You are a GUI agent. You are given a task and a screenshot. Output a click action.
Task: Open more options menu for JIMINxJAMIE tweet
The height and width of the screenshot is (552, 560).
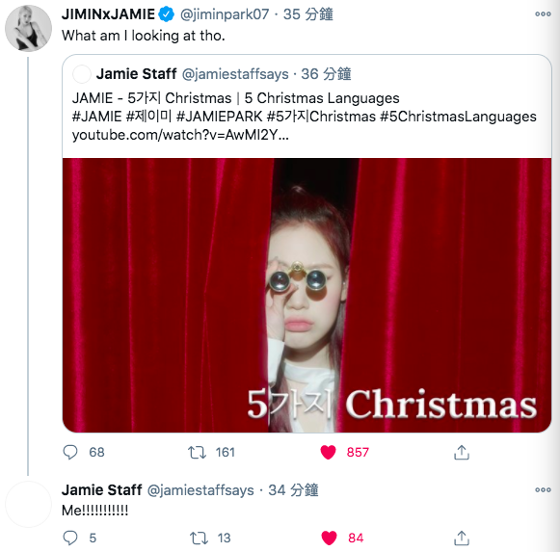click(543, 14)
